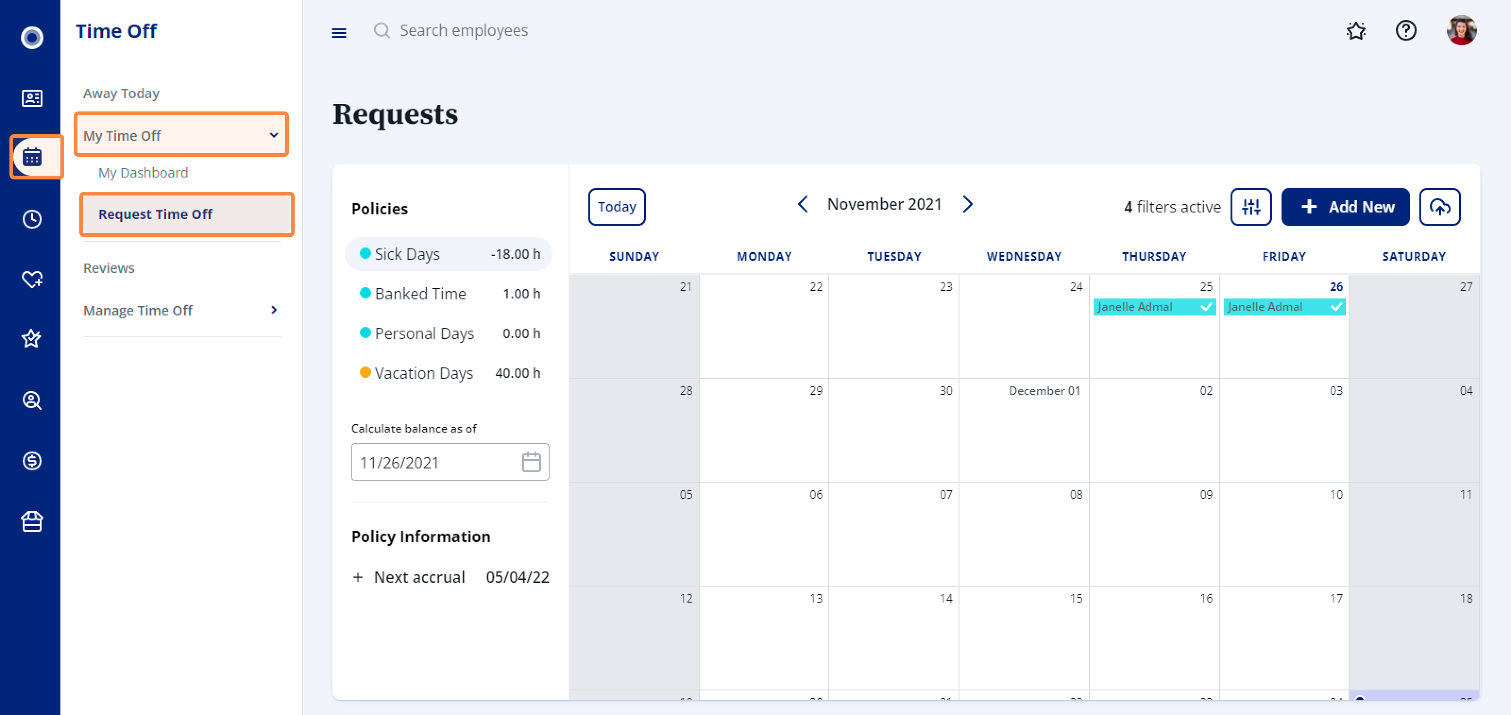Click November 2021 month label
The height and width of the screenshot is (715, 1511).
884,204
